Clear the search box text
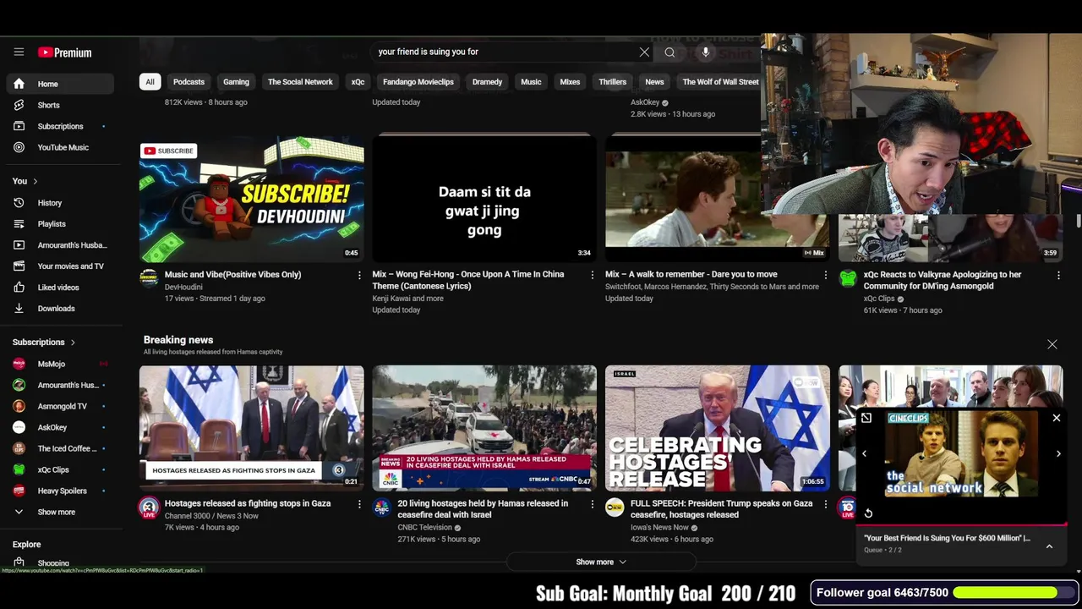Screen dimensions: 1082x609 coord(644,52)
